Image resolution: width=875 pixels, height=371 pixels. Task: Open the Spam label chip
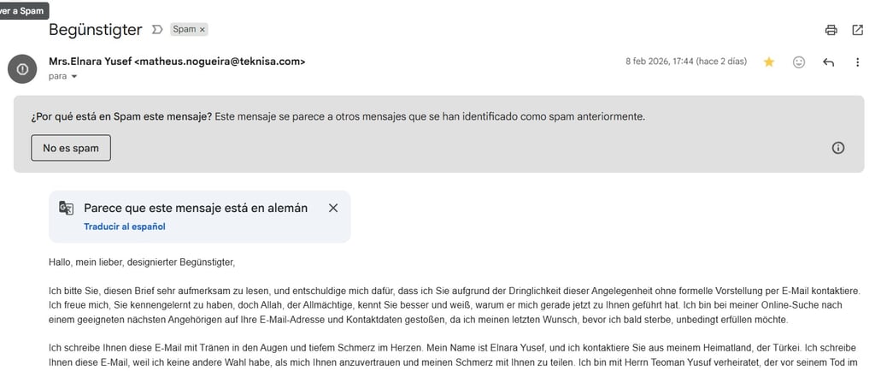pos(184,29)
